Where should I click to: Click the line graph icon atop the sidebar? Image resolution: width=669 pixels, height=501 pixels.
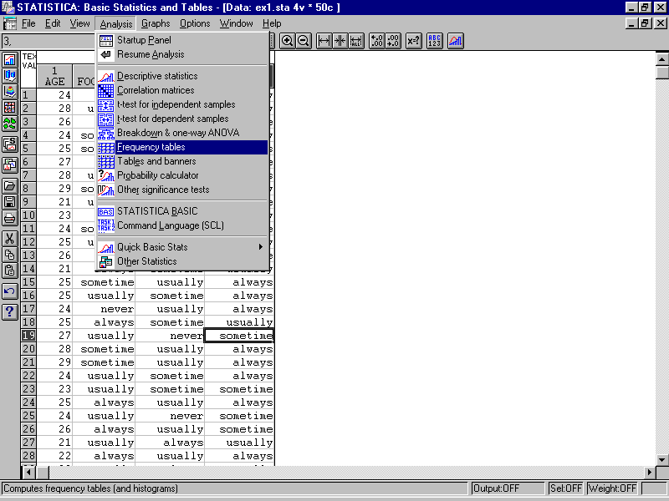coord(9,60)
